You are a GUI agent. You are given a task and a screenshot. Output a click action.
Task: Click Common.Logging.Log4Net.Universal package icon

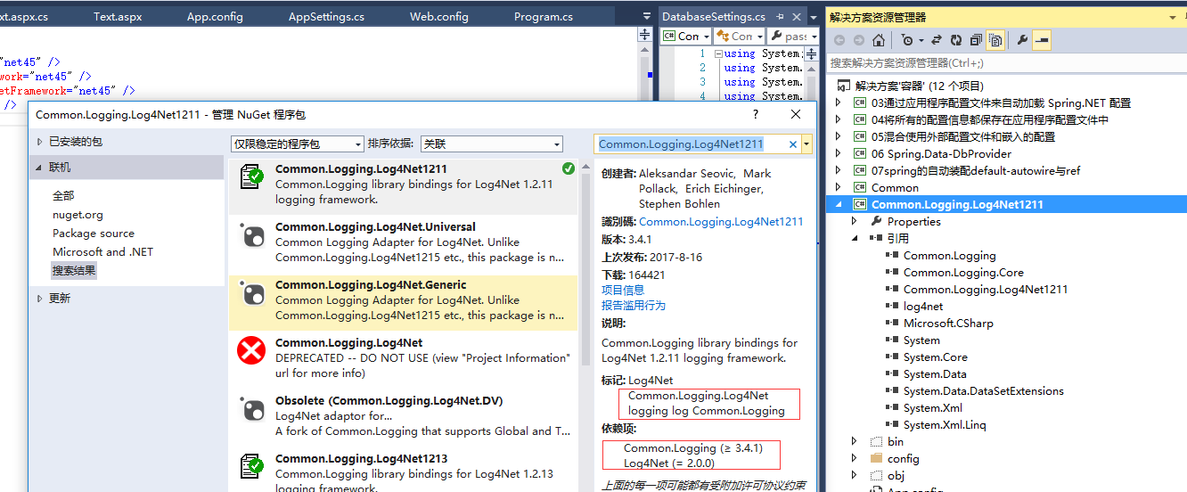tap(251, 235)
